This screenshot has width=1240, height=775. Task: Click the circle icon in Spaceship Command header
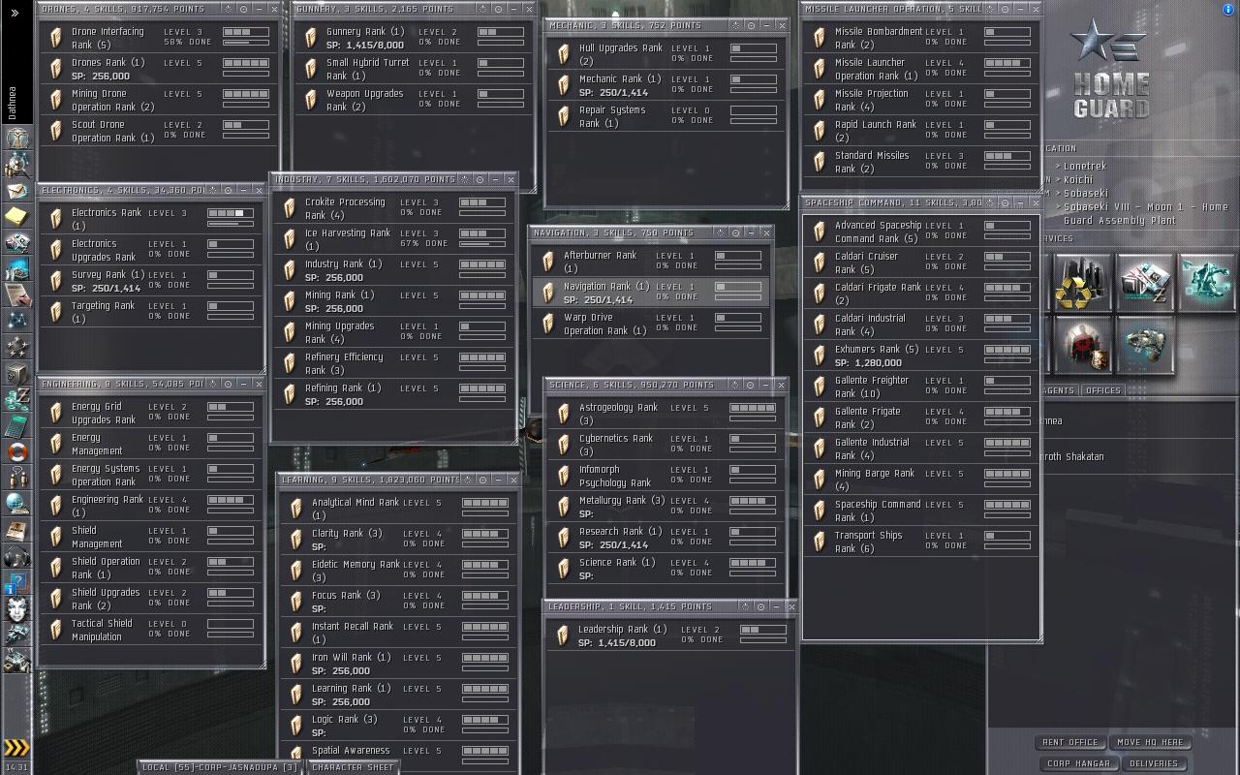click(1006, 202)
